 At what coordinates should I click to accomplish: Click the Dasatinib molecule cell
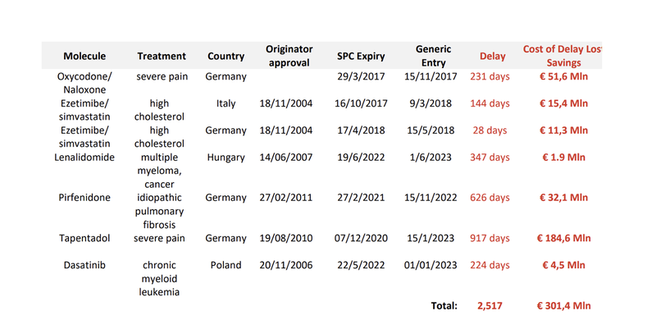tap(84, 265)
